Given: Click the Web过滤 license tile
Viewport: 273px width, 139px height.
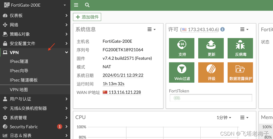Looking at the screenshot, I should pyautogui.click(x=182, y=72).
